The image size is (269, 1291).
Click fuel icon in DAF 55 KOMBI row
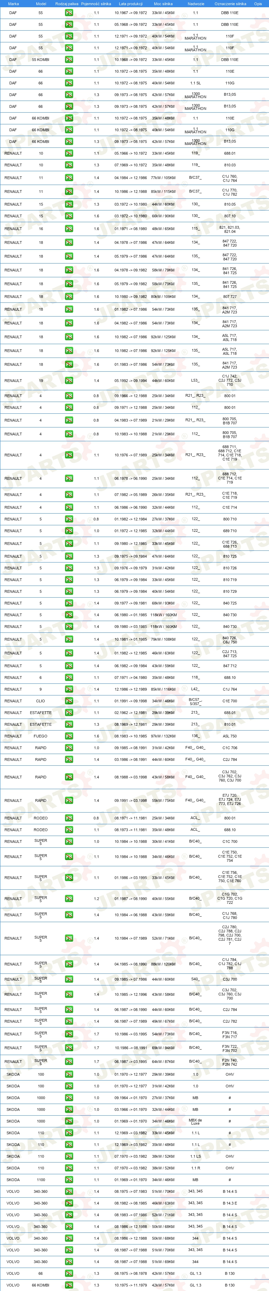69,60
